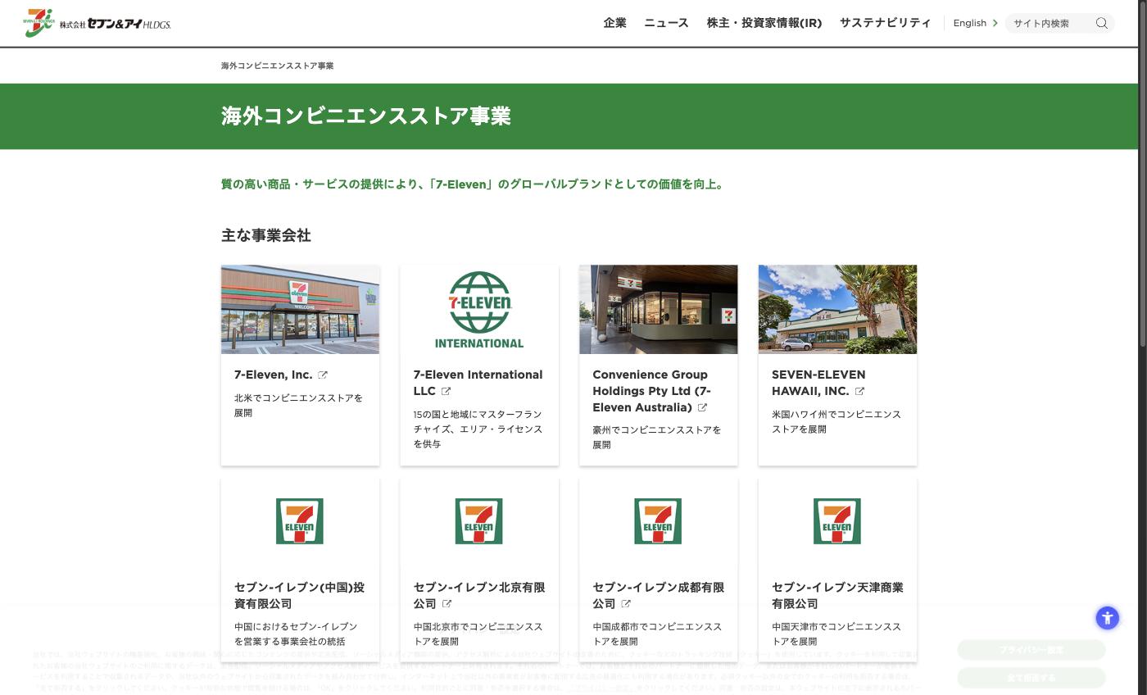
Task: Click external link icon beside セブン-イレブン北京有限公司
Action: 447,604
